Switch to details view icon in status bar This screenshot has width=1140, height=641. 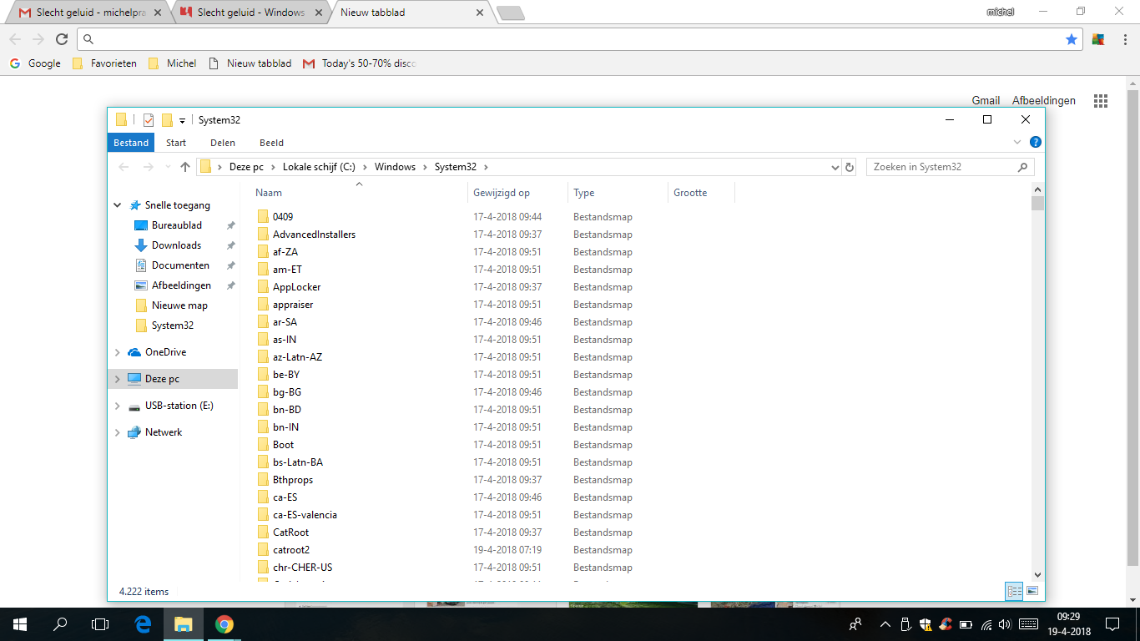coord(1015,591)
